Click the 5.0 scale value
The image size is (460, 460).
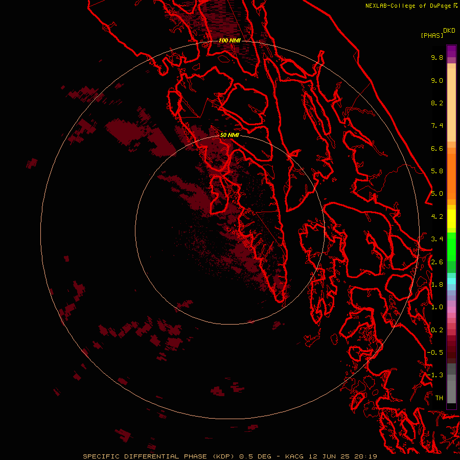point(437,194)
